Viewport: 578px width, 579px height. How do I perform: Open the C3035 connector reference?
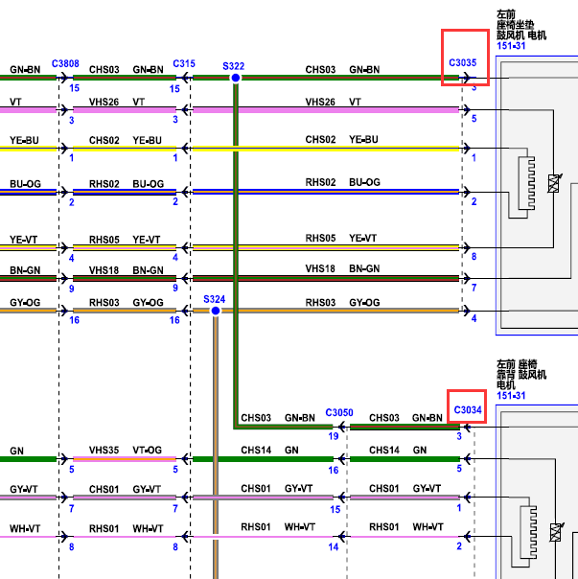click(x=462, y=62)
